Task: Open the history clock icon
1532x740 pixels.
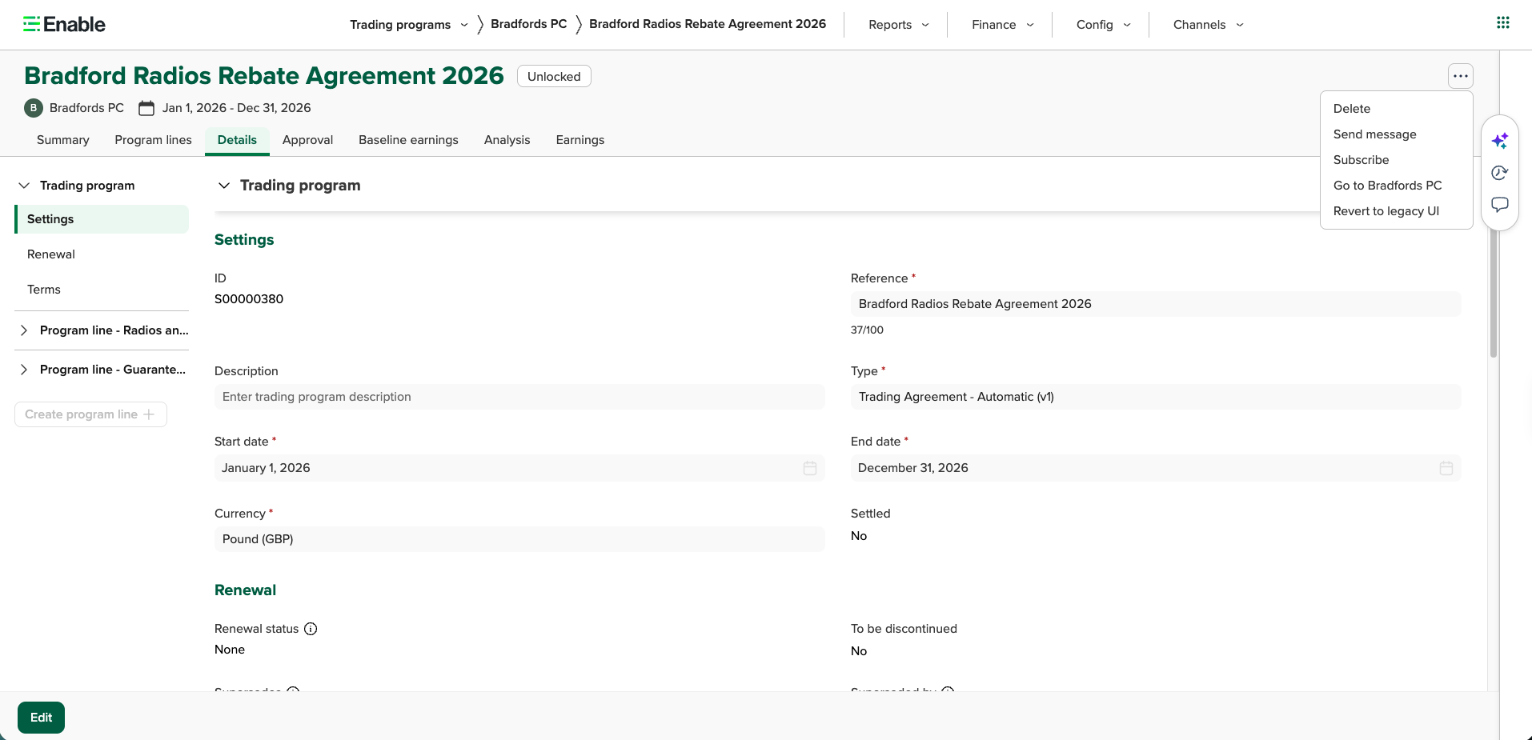Action: click(1500, 173)
